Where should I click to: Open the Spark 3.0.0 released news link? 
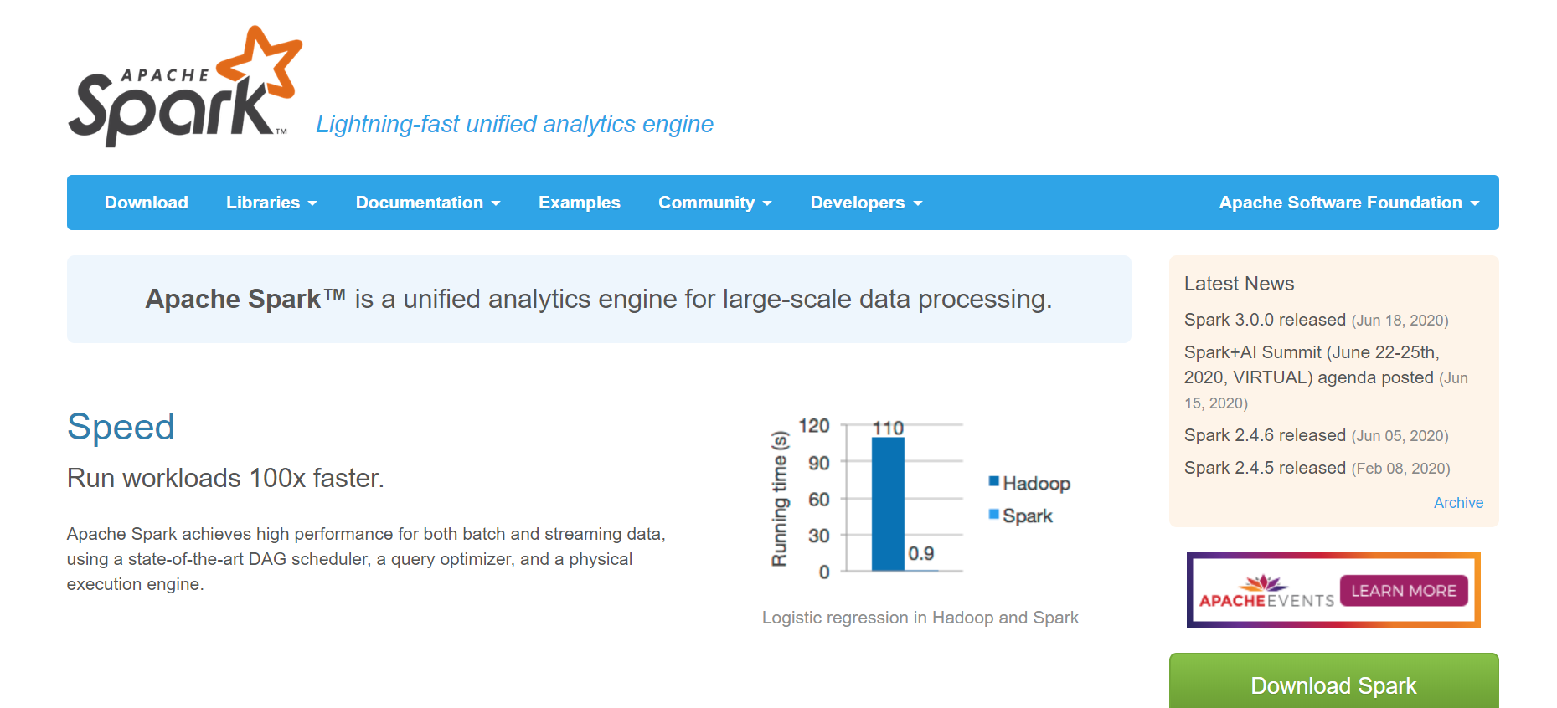point(1265,320)
